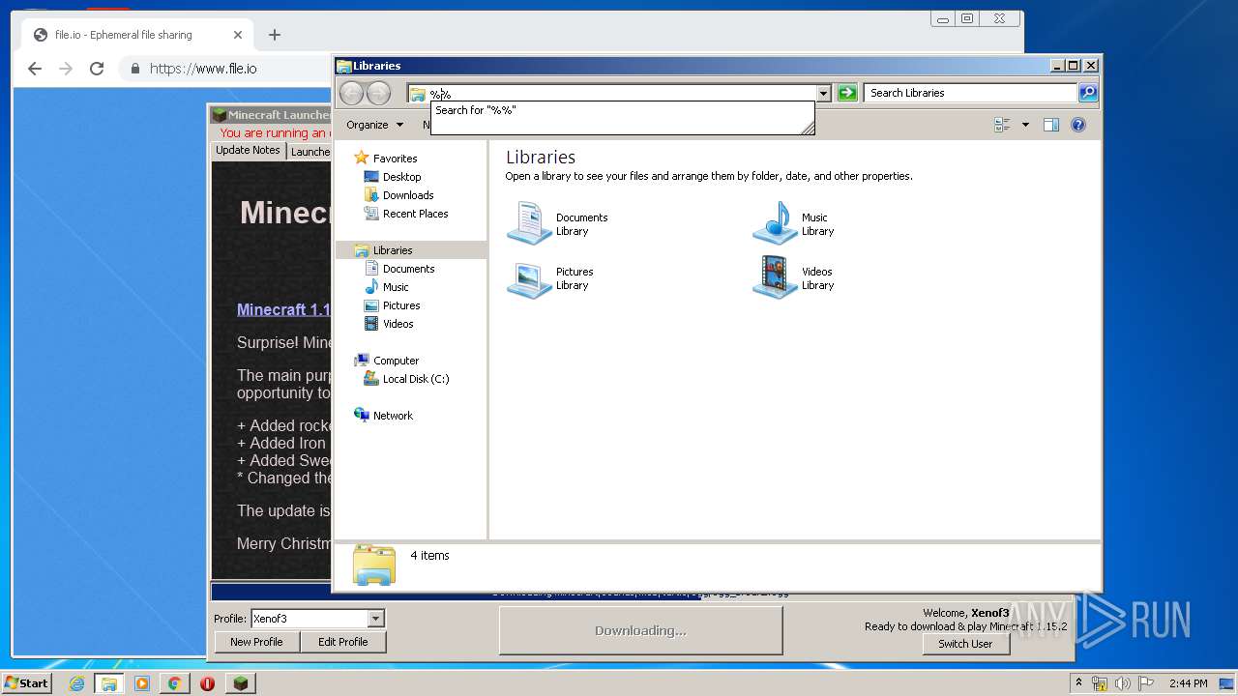
Task: Click the taskbar clock showing 2:44 PM
Action: 1188,683
